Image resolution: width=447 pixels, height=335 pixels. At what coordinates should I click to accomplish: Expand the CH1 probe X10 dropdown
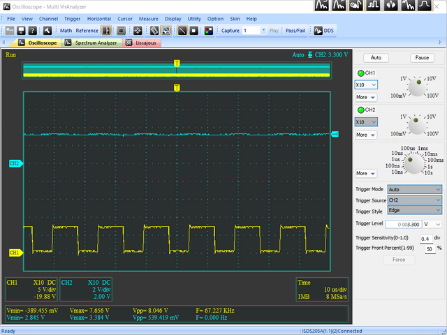coord(365,84)
